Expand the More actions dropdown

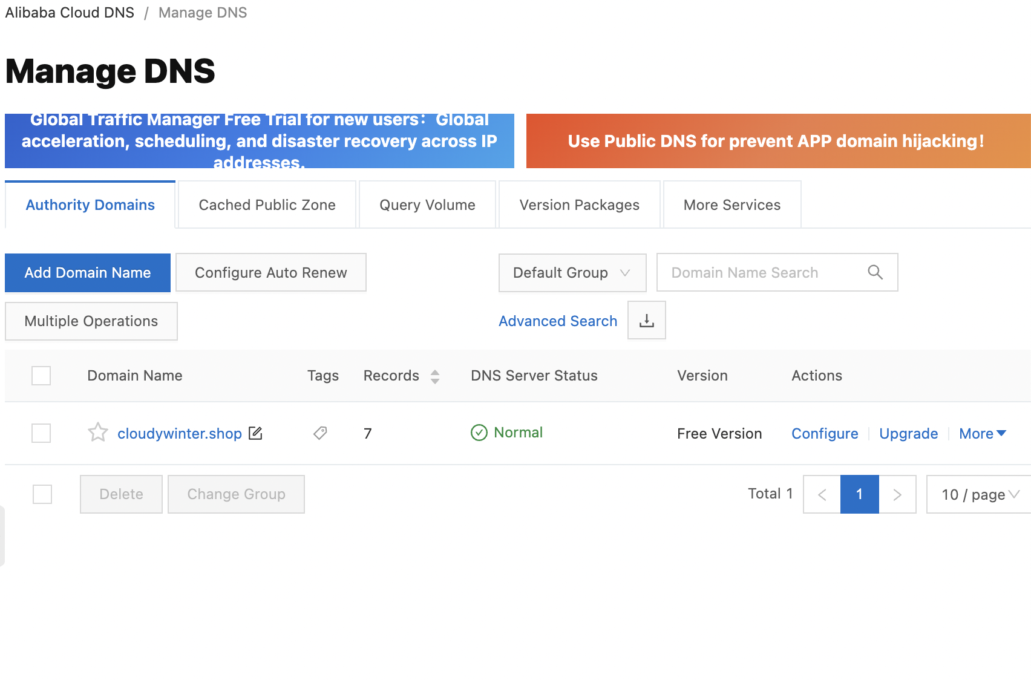pyautogui.click(x=983, y=434)
